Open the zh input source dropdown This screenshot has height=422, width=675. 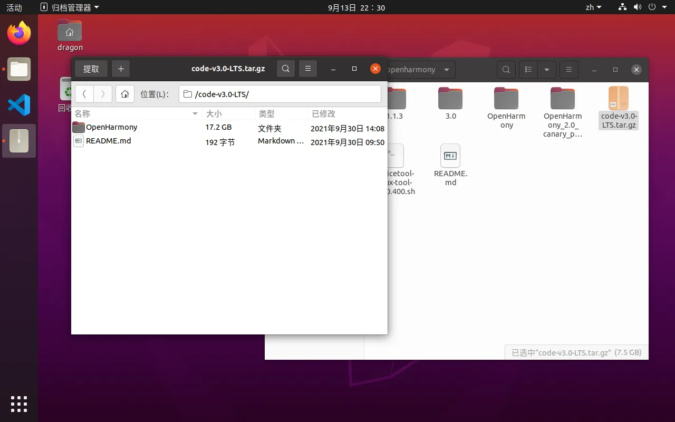coord(593,7)
